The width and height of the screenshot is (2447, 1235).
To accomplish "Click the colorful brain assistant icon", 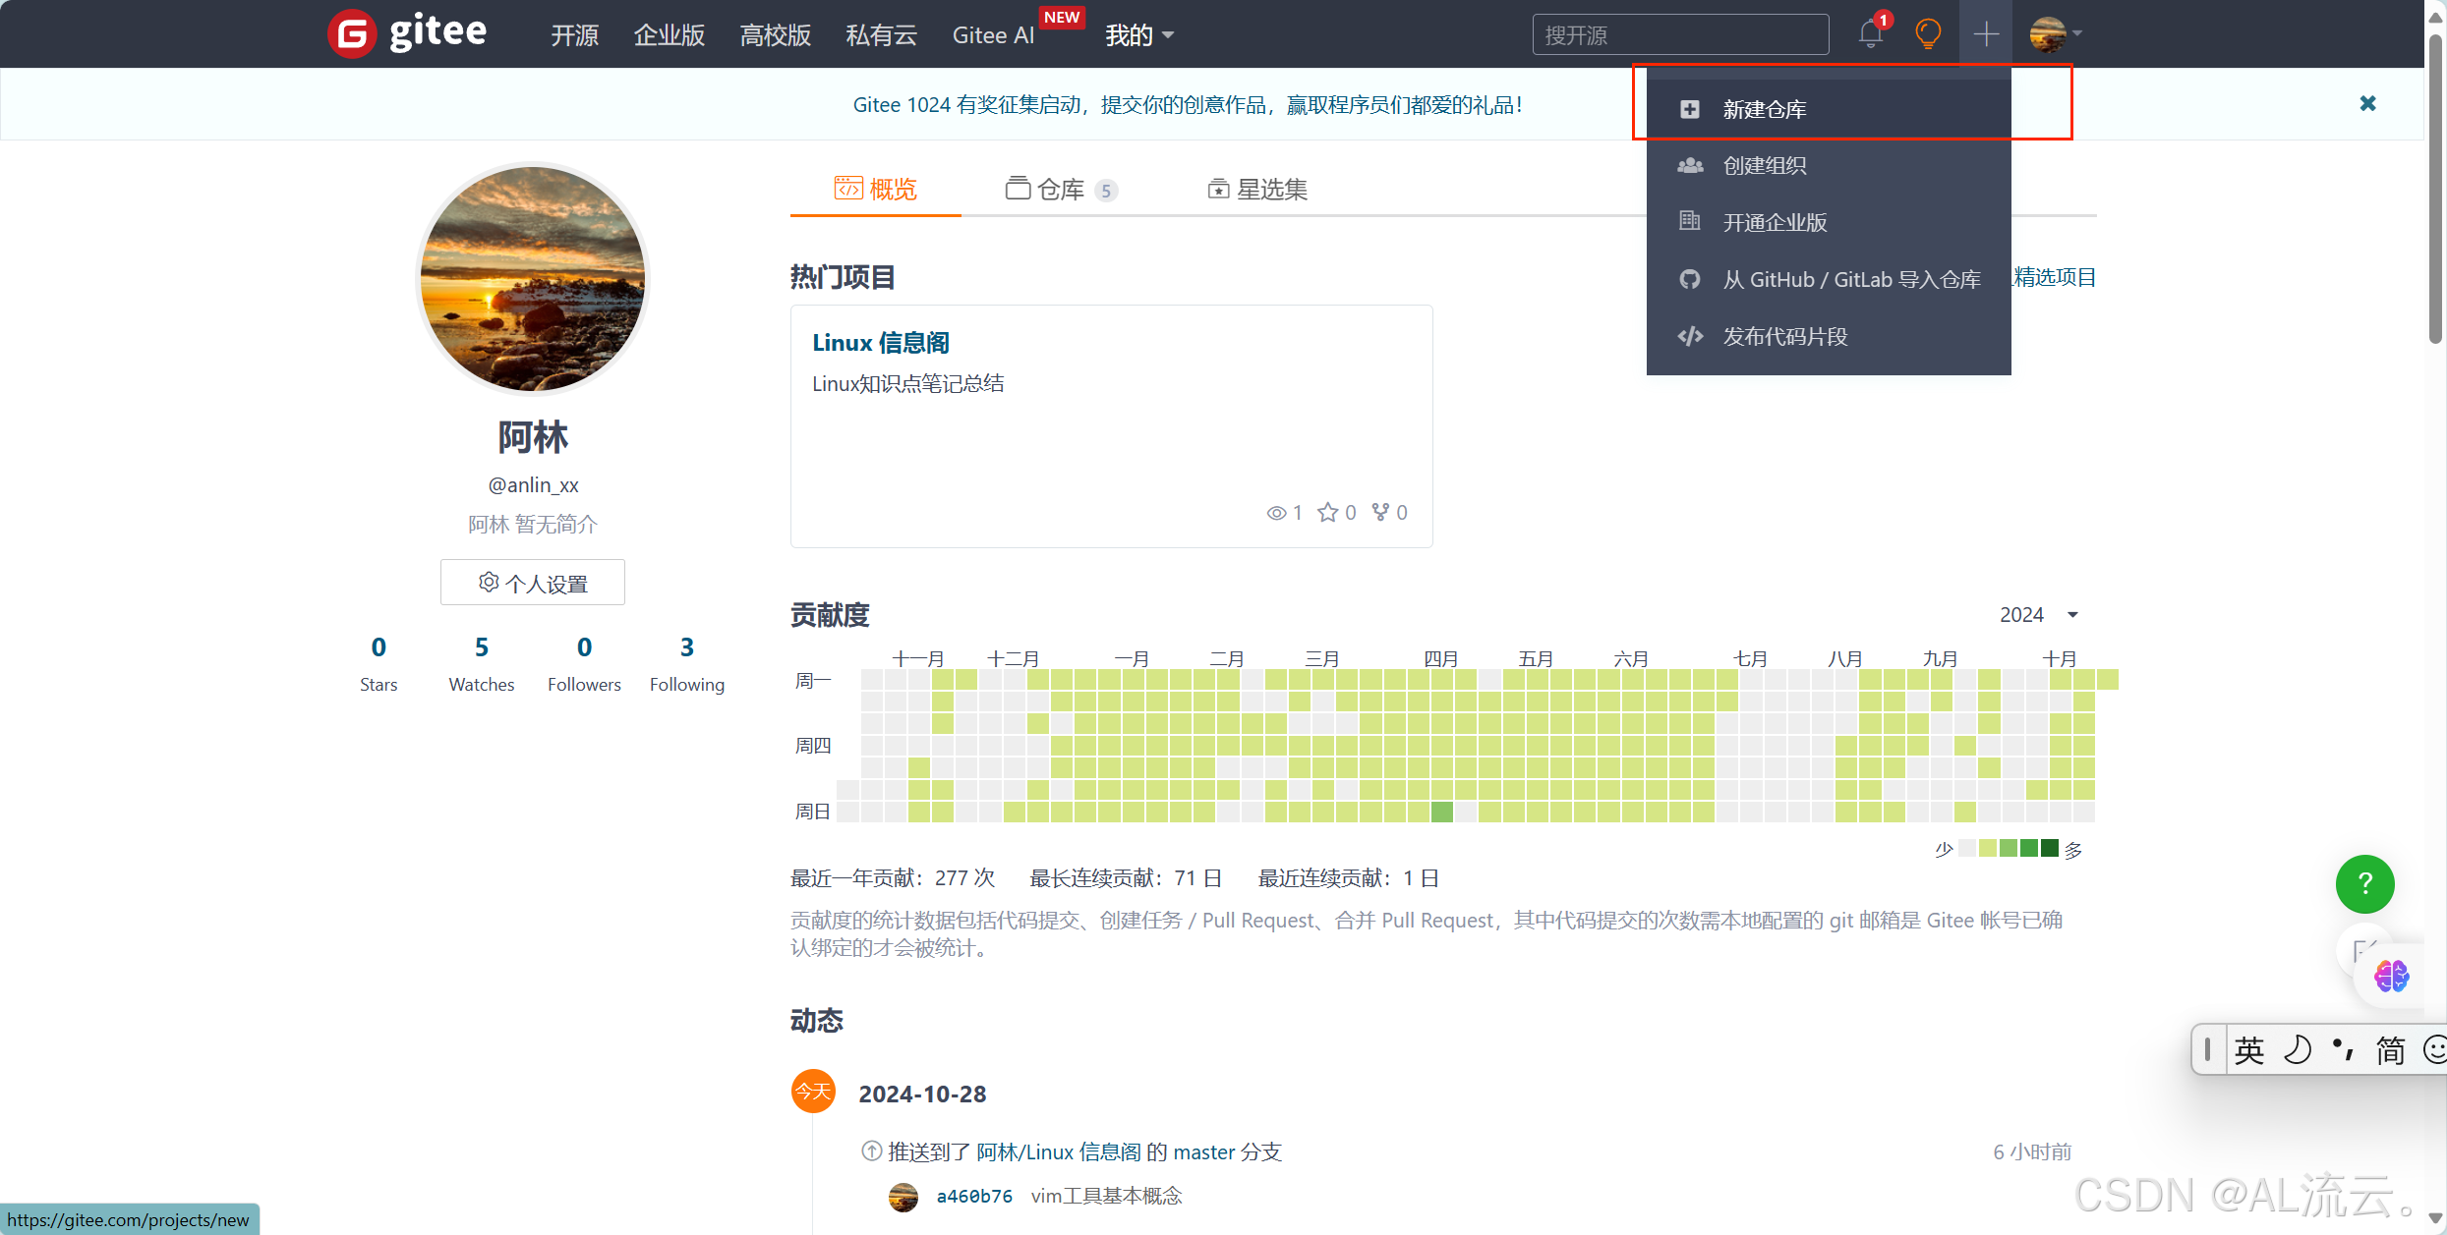I will click(2391, 976).
